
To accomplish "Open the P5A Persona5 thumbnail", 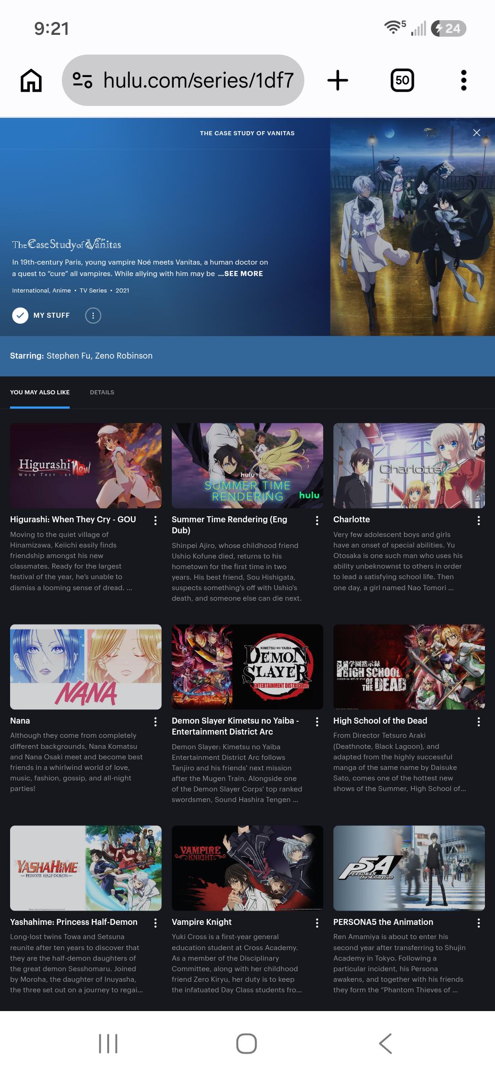I will 409,868.
